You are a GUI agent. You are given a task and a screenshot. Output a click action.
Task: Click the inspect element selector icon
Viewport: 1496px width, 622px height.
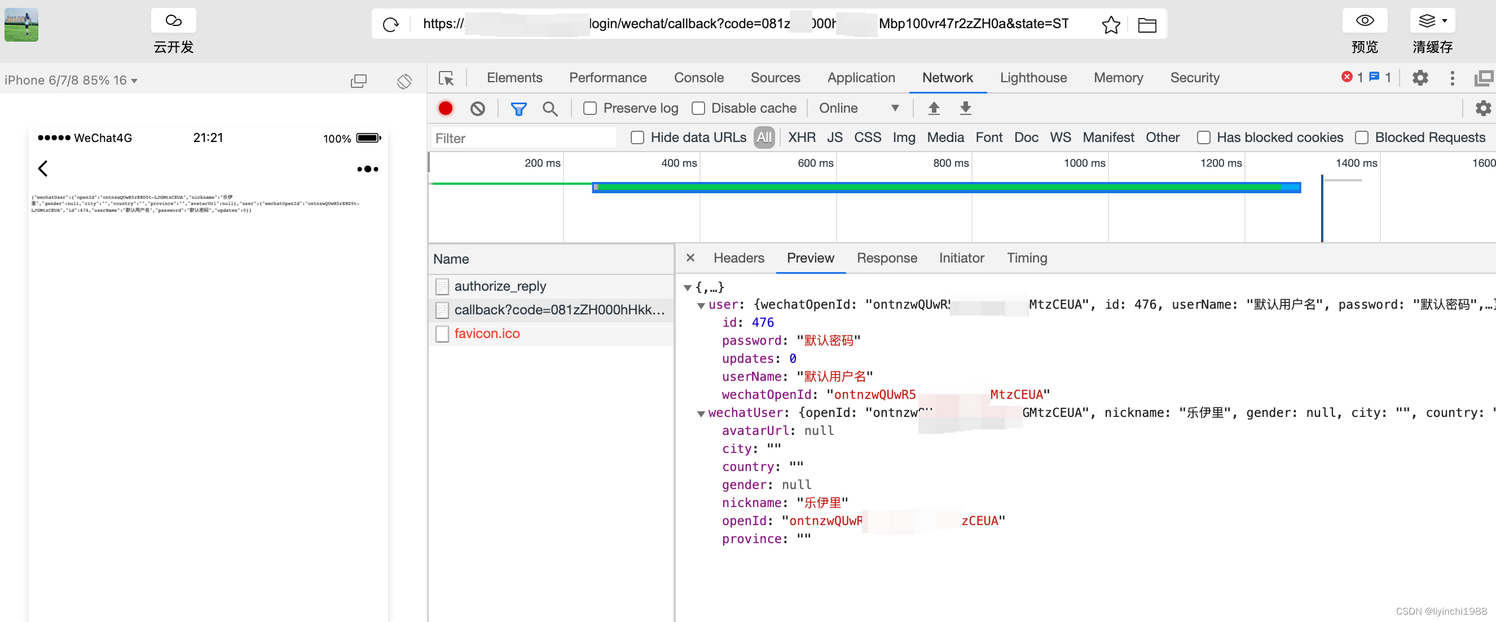point(446,78)
